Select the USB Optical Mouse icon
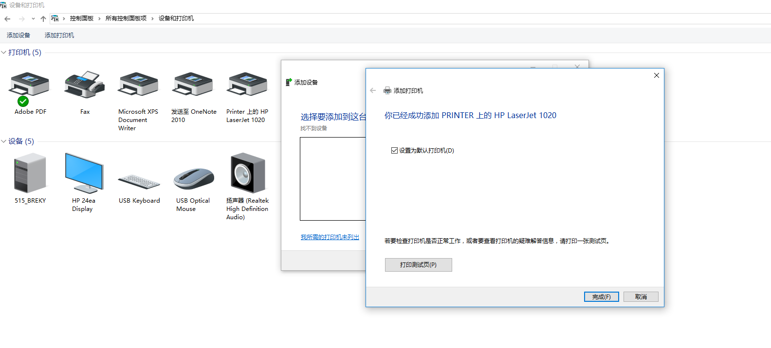 point(194,178)
